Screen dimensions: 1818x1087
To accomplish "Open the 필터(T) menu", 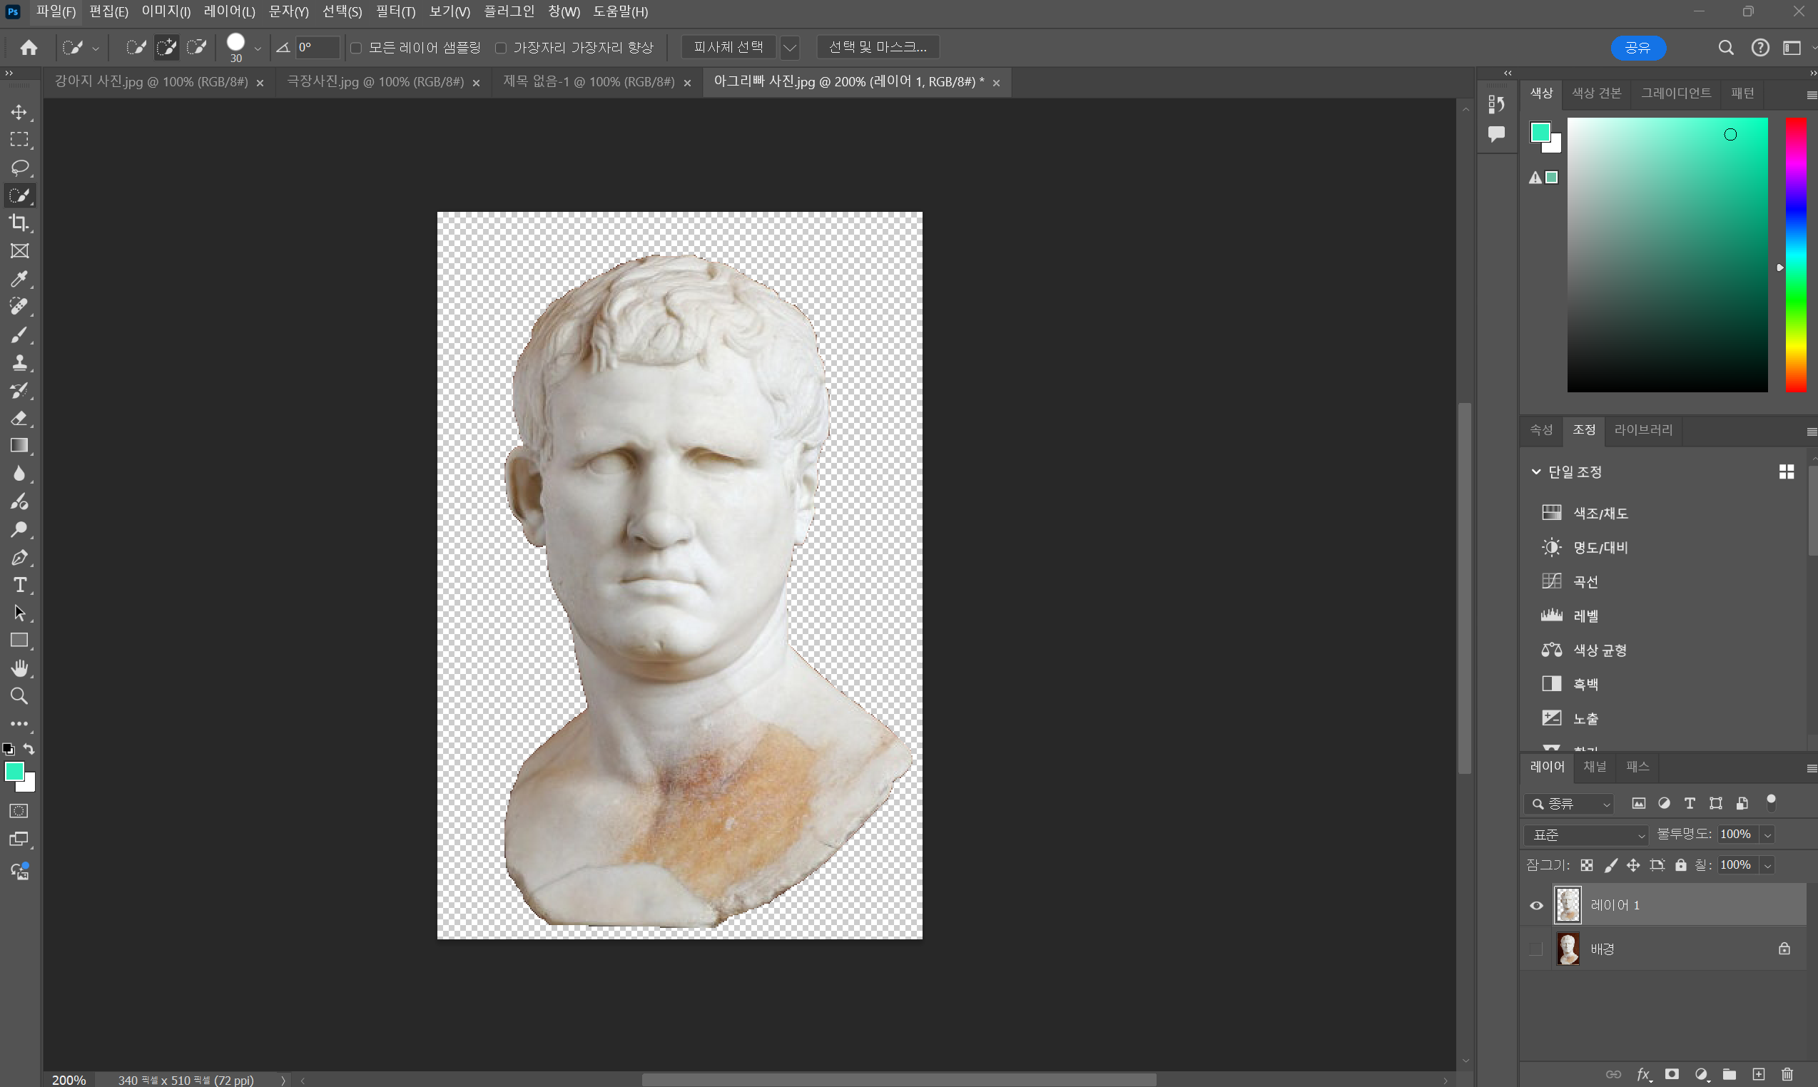I will [x=395, y=11].
